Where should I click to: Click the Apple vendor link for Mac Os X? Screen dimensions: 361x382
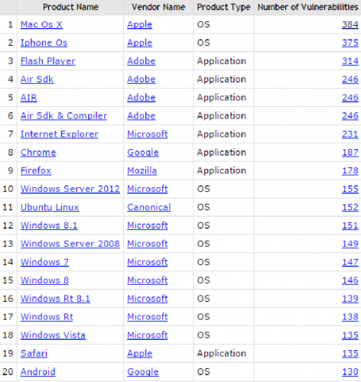point(140,24)
